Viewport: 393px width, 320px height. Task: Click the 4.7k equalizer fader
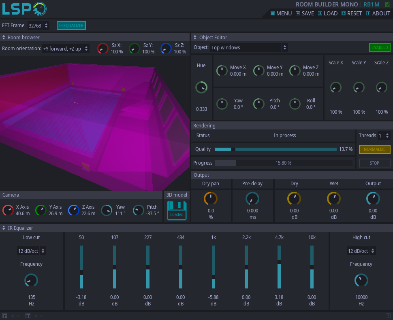pyautogui.click(x=279, y=267)
